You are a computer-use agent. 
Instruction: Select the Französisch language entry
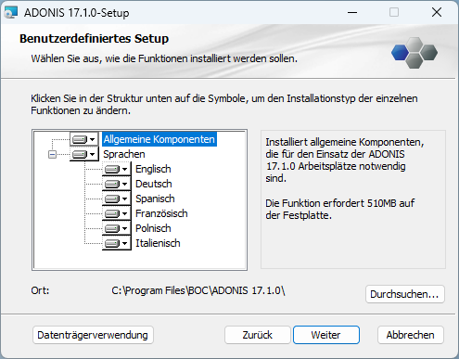[x=161, y=213]
